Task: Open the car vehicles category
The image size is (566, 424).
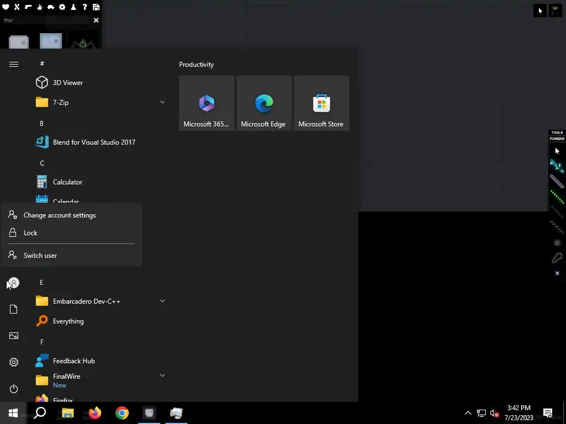Action: tap(51, 7)
